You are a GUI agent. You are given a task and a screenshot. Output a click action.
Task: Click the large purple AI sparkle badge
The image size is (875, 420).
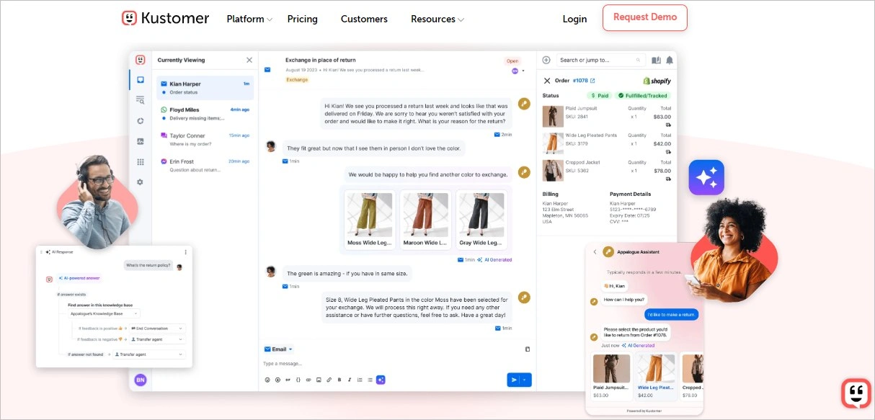706,177
